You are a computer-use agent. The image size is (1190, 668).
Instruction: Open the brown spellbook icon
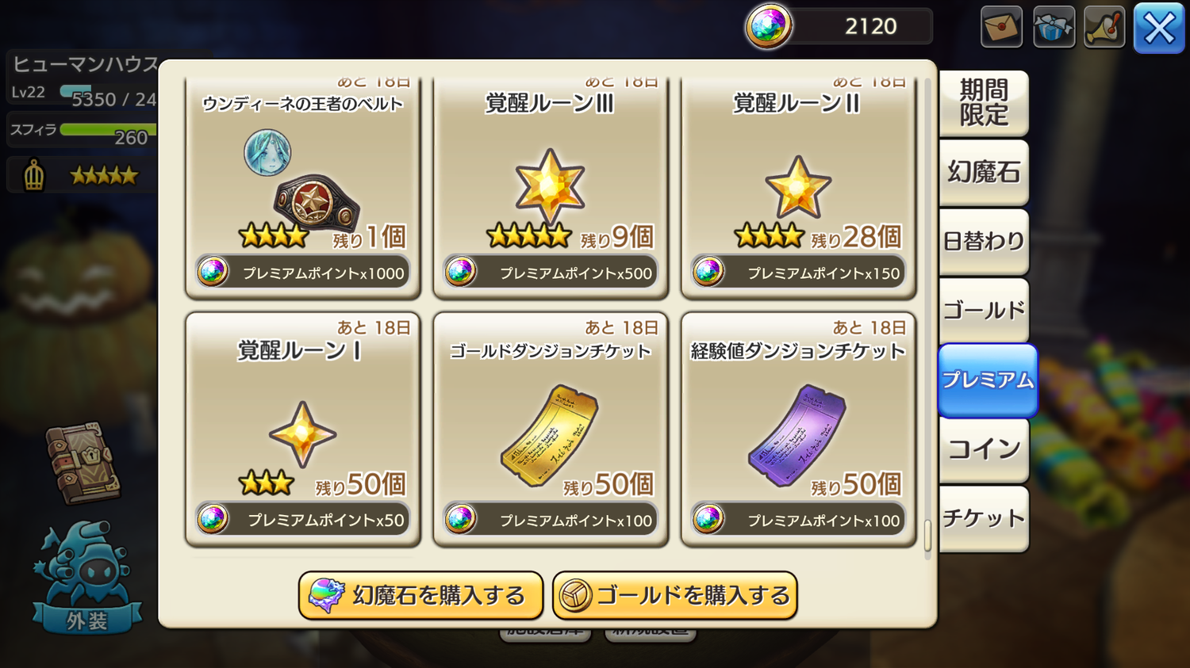83,462
